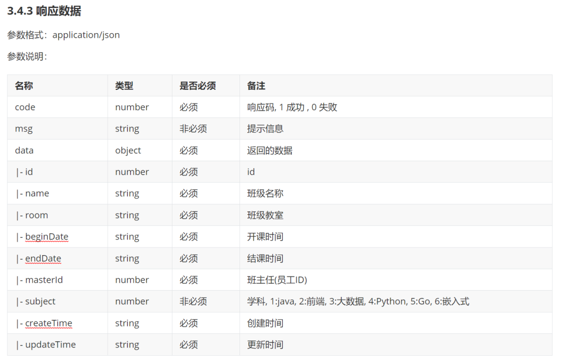
Task: Select the "名称" column header
Action: (x=24, y=85)
